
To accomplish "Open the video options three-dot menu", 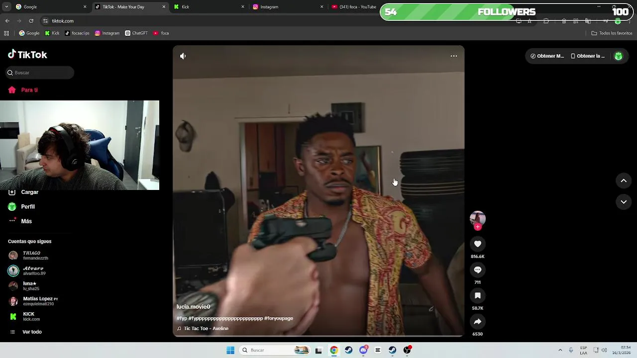I will [454, 56].
